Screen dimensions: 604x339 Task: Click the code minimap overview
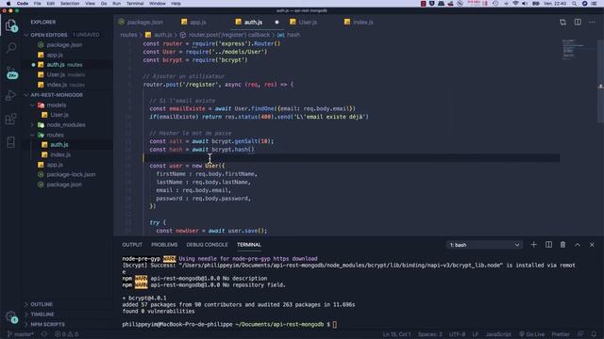coord(574,49)
